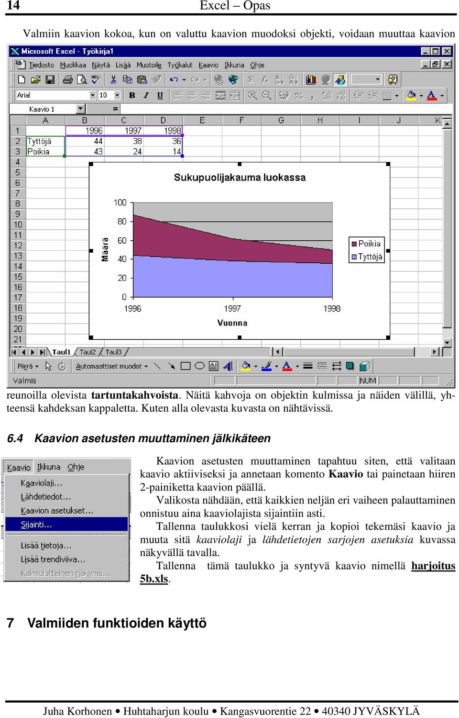Save the workbook with the floppy icon

click(x=50, y=79)
